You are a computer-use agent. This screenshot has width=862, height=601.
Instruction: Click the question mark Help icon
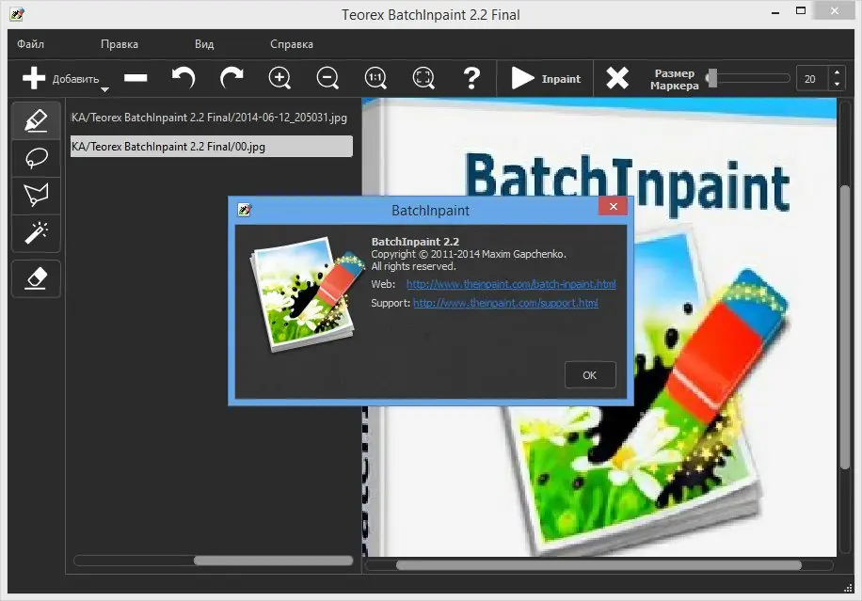coord(471,78)
